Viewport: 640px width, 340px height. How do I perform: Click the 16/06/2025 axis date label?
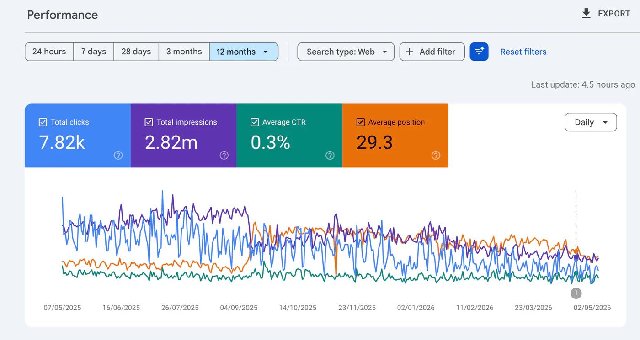[121, 308]
